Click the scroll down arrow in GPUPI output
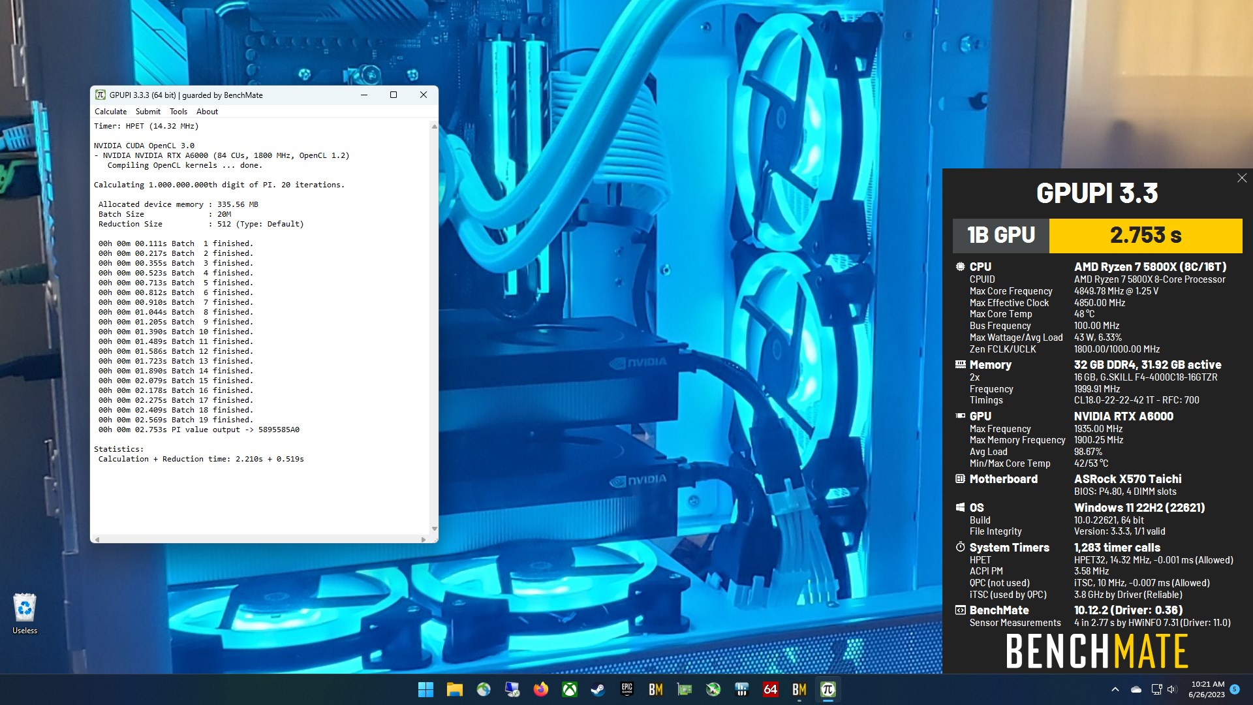The width and height of the screenshot is (1253, 705). point(434,529)
